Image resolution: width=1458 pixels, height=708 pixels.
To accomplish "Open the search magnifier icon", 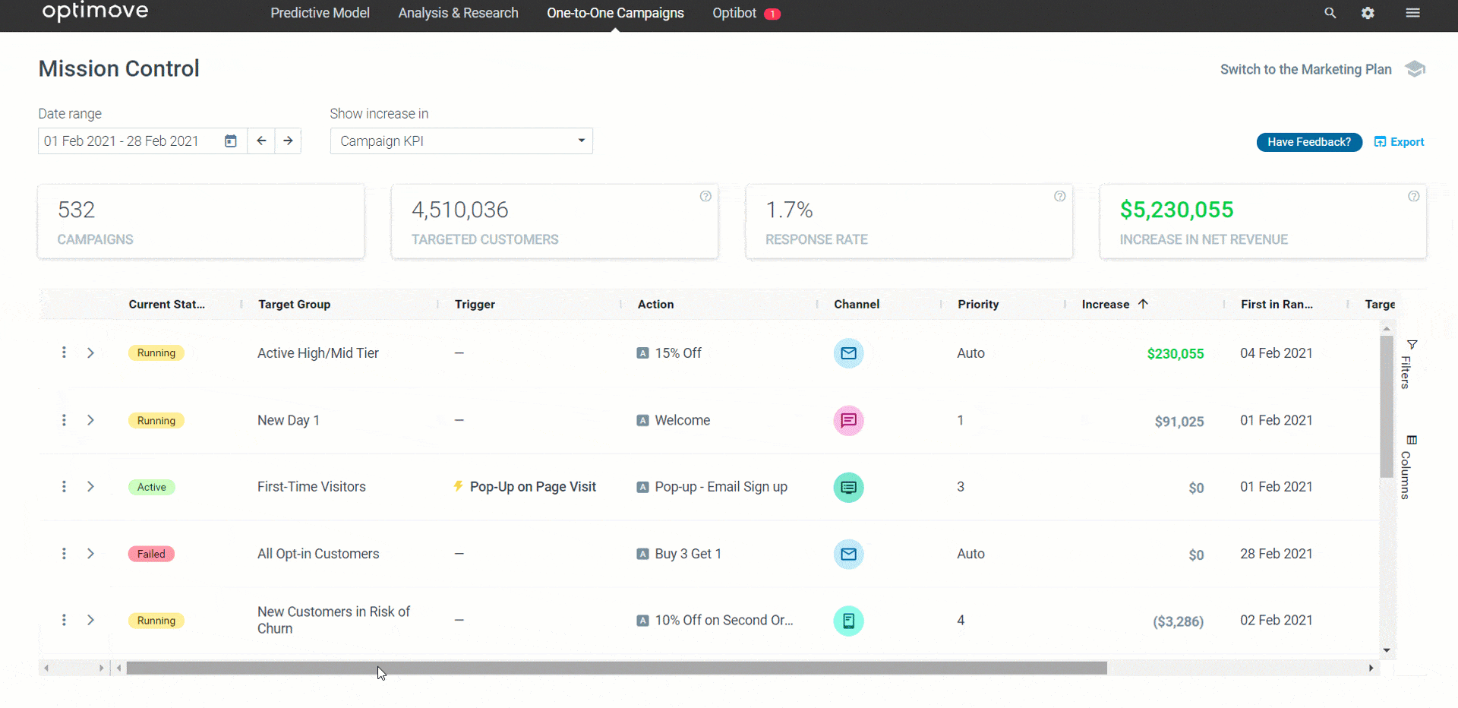I will pos(1330,13).
